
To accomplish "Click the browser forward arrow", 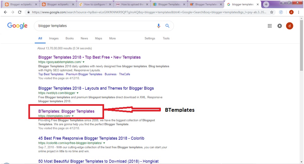I will 13,12.
